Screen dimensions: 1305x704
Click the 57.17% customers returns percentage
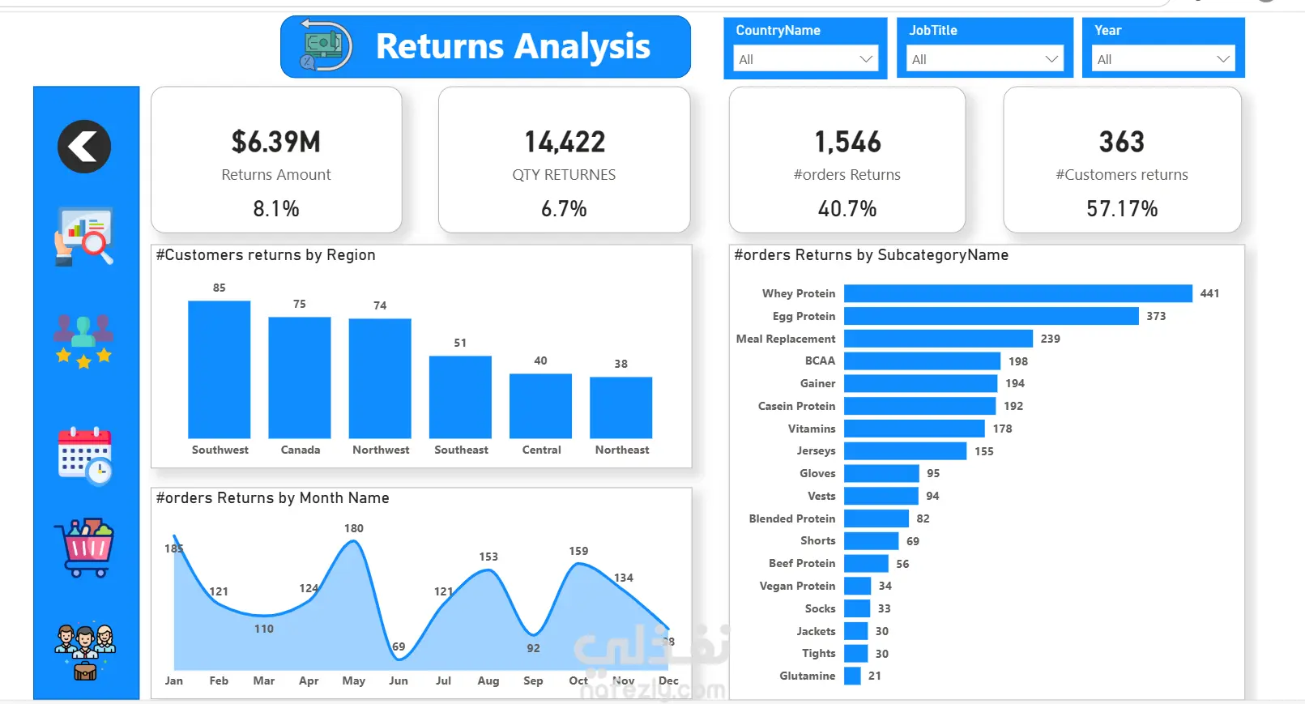click(1122, 209)
